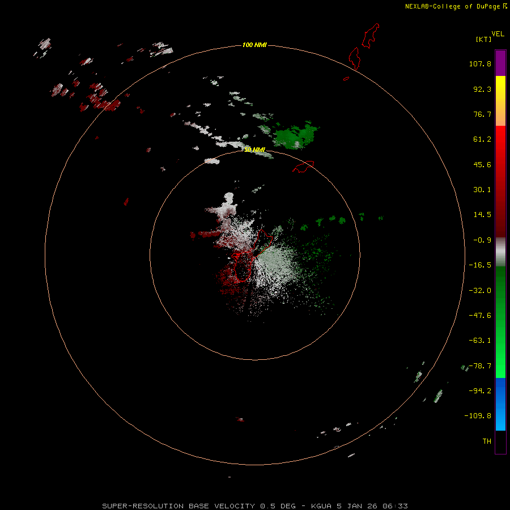This screenshot has height=510, width=510.
Task: Pick the purple segment of the velocity scale
Action: 500,63
